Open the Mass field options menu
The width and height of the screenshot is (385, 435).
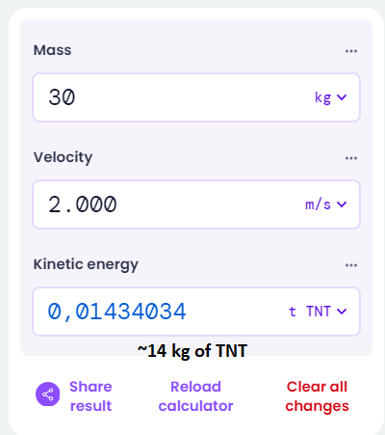pos(351,51)
